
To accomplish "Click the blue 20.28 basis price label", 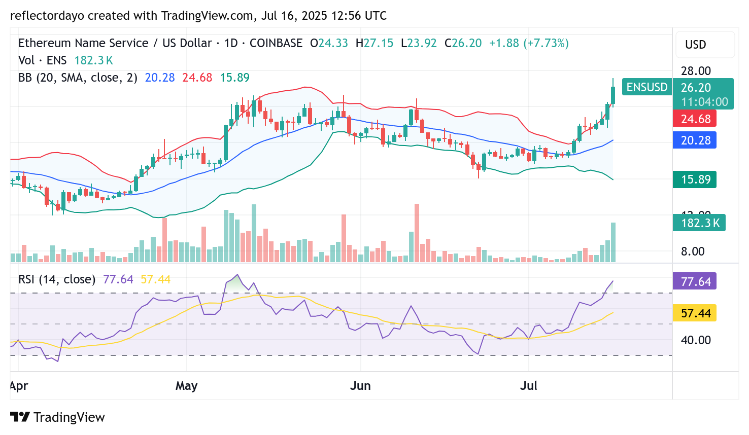I will click(x=695, y=140).
